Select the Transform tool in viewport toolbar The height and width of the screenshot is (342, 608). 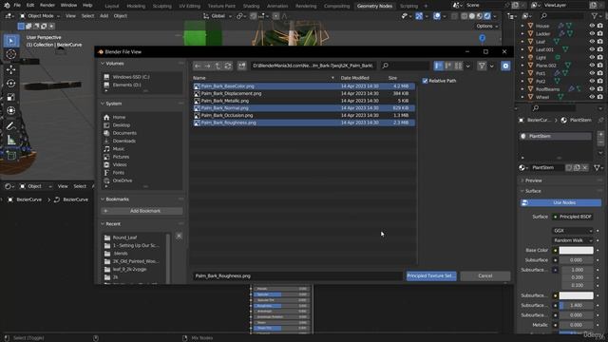[11, 111]
